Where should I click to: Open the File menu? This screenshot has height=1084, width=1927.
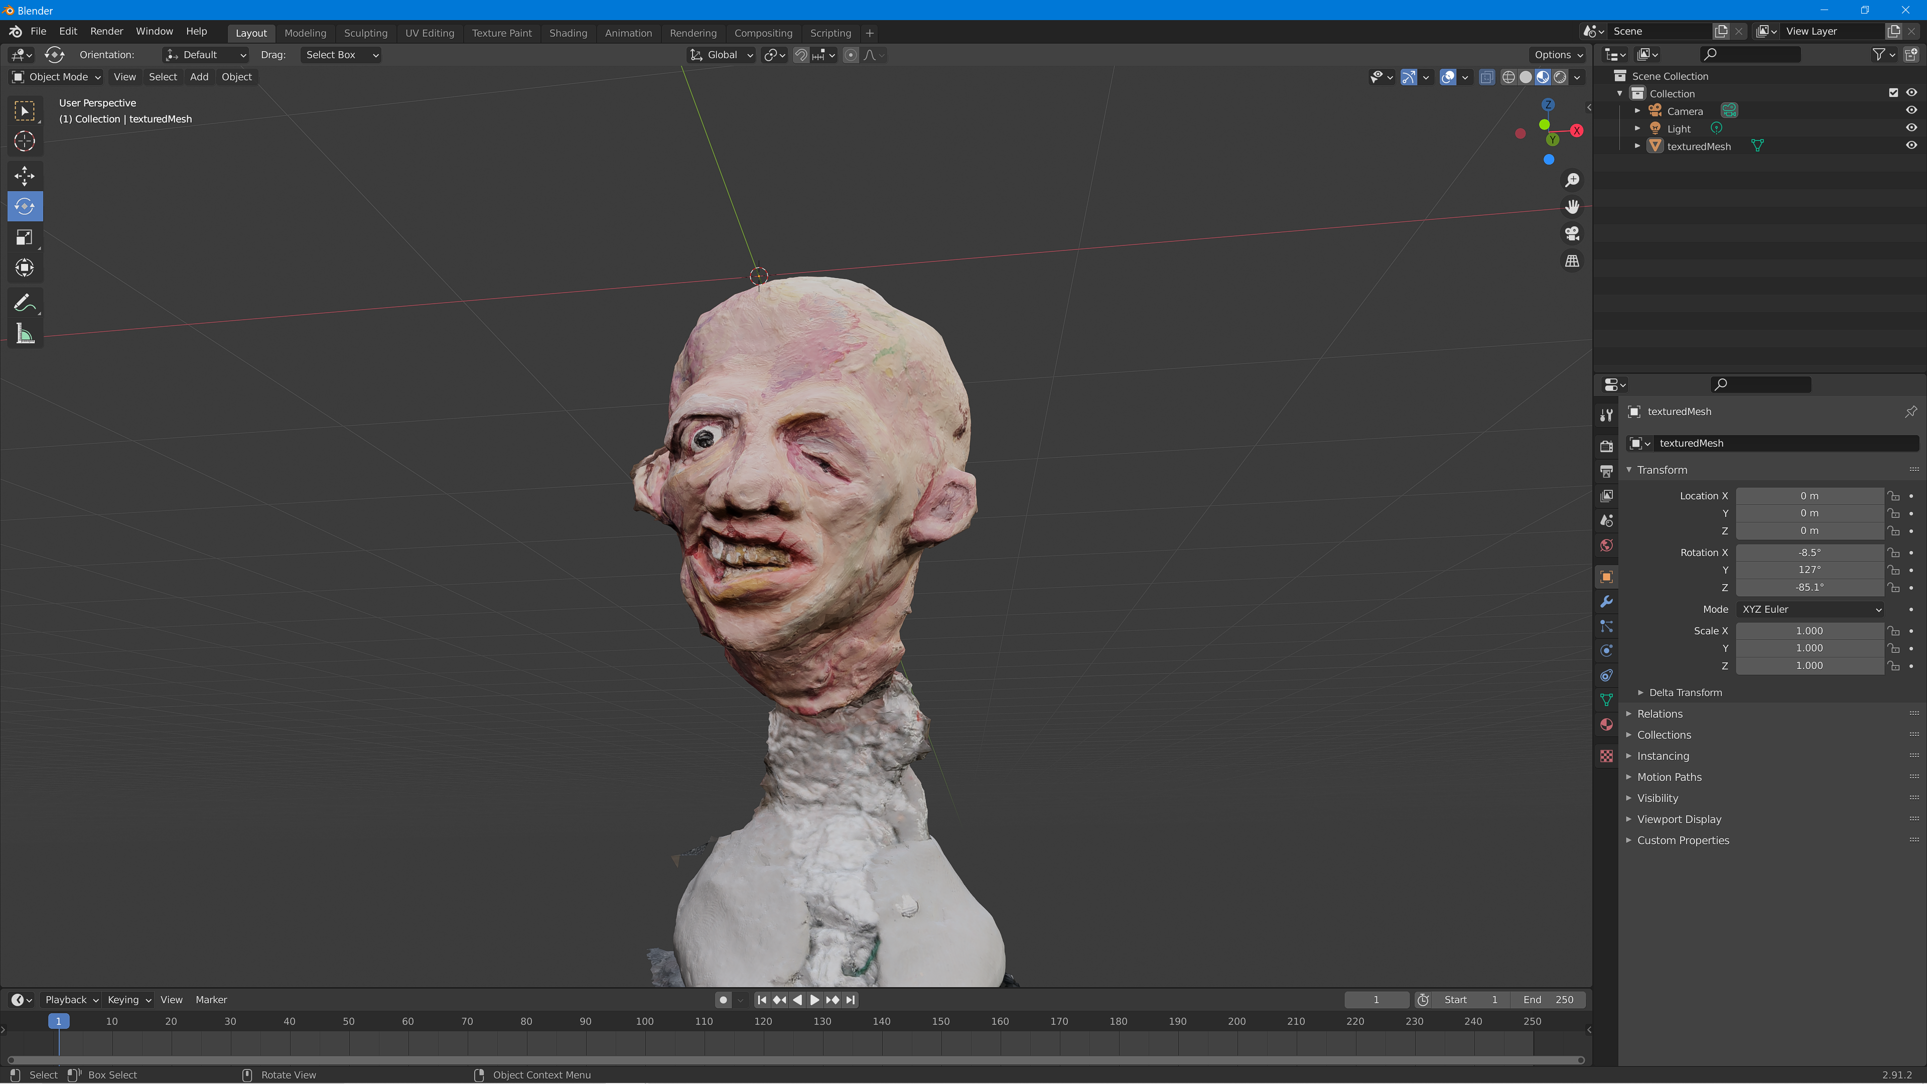(x=38, y=32)
